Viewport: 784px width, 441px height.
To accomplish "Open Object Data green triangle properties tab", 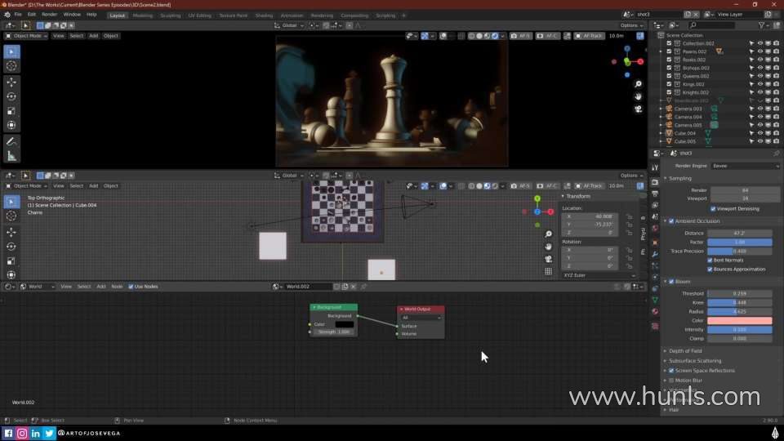I will tap(655, 300).
